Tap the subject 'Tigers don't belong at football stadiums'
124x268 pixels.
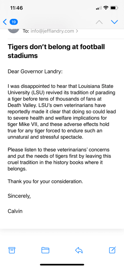[x=56, y=51]
